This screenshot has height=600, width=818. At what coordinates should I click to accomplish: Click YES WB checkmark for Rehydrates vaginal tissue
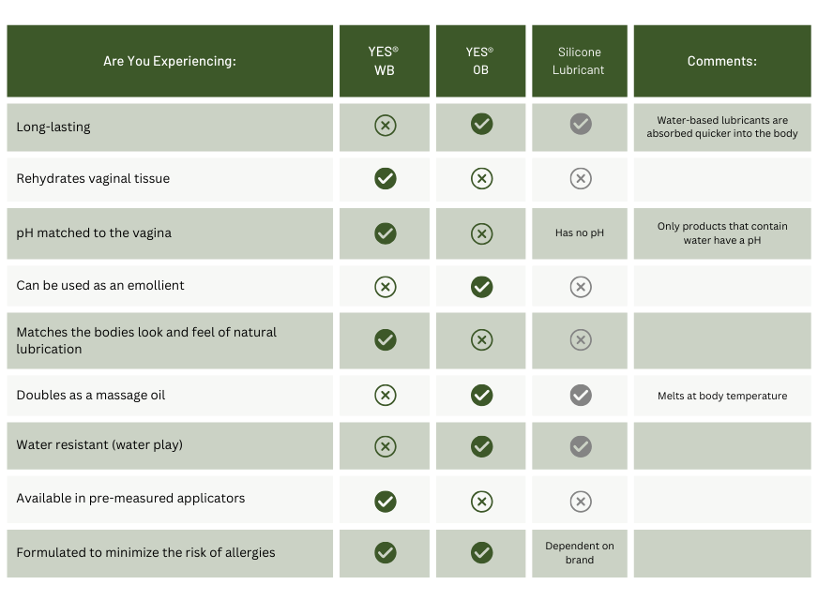tap(385, 178)
